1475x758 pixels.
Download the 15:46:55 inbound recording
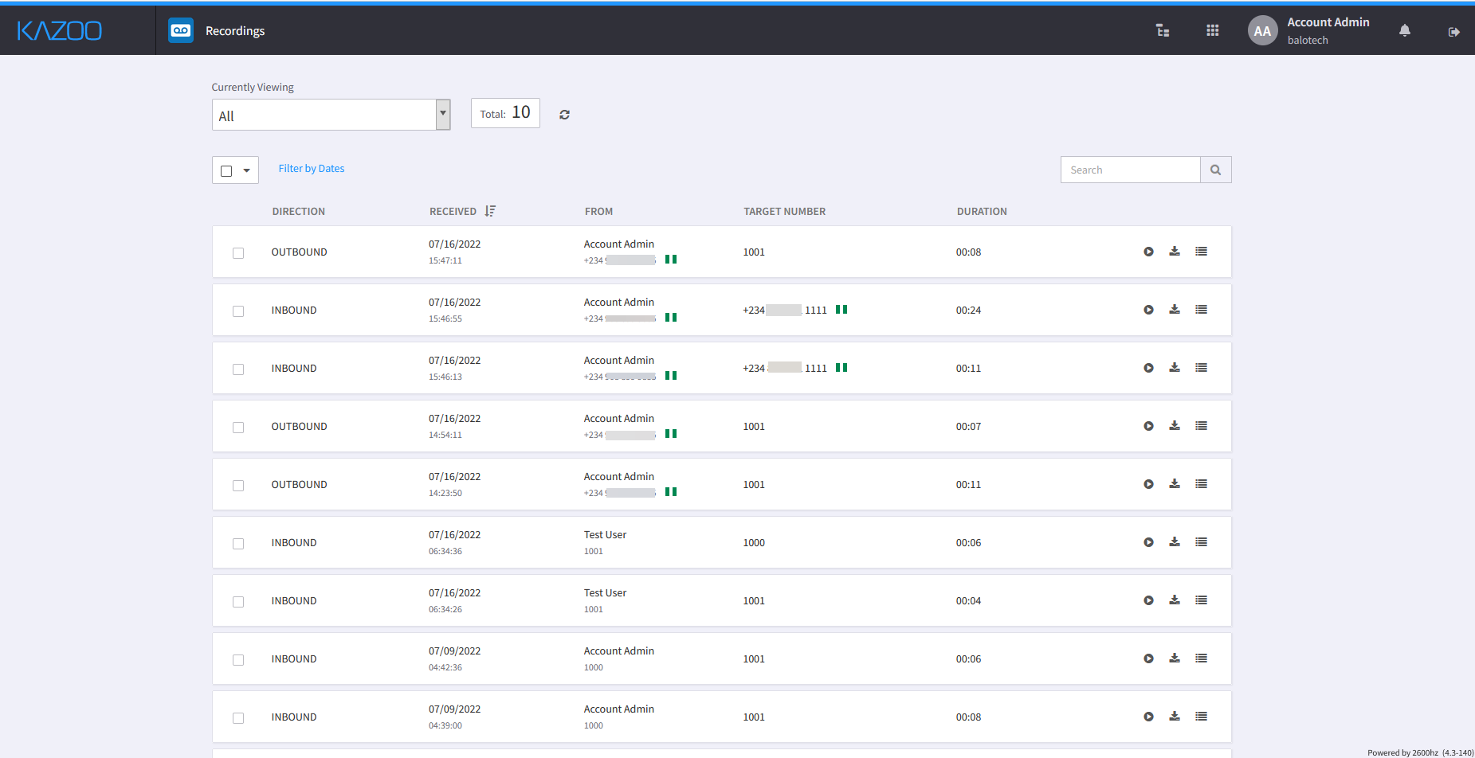(x=1175, y=310)
